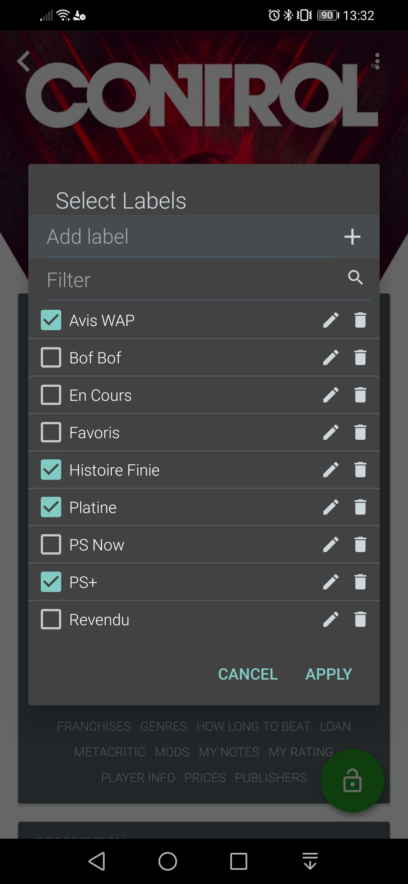Edit the Favoris label name
Screen dimensions: 408x884
pos(331,432)
